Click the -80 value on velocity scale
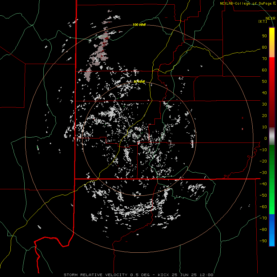 click(263, 230)
